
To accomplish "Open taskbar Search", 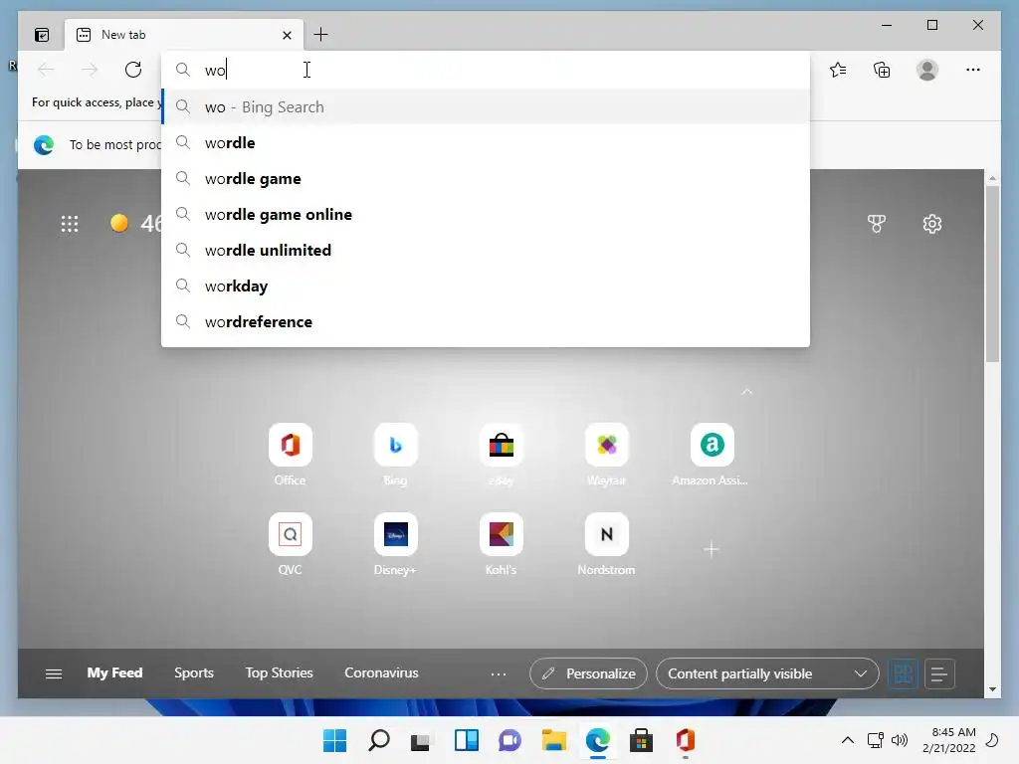I will point(379,740).
